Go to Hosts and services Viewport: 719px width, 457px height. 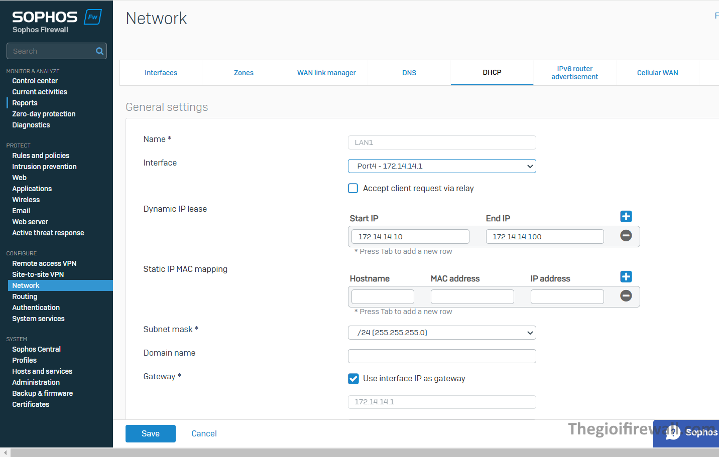click(42, 371)
